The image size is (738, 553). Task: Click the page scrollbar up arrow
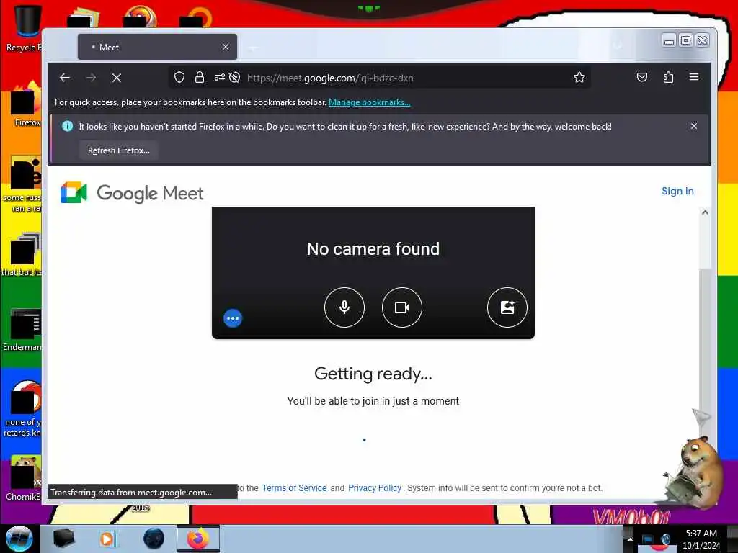[x=705, y=212]
